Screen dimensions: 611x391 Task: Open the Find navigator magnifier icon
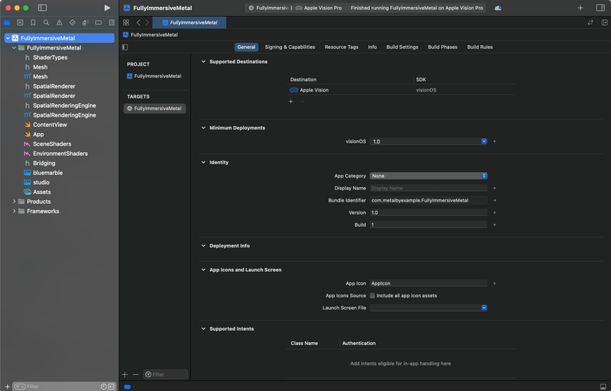tap(47, 23)
